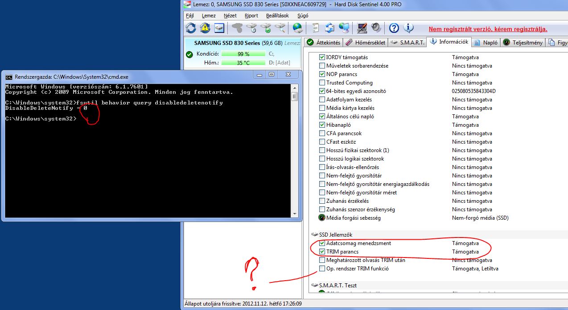The width and height of the screenshot is (568, 310).
Task: Click the Hard Disk Sentinel title bar icon
Action: point(188,4)
